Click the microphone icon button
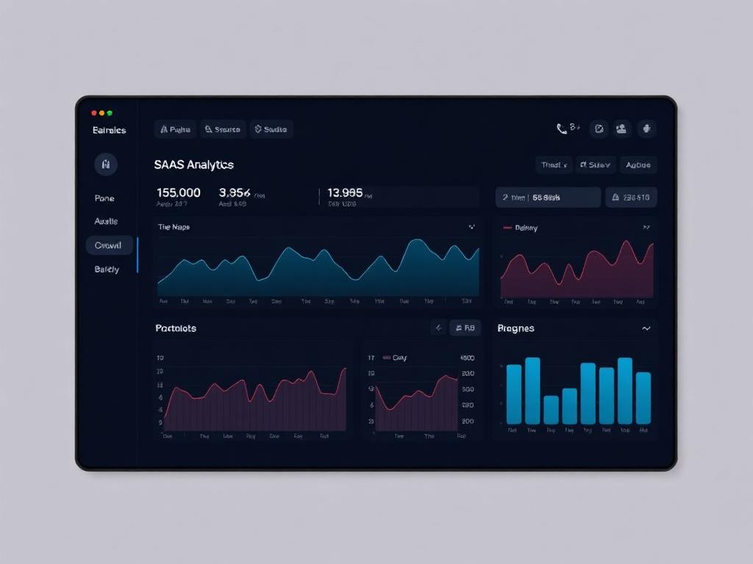 point(646,129)
